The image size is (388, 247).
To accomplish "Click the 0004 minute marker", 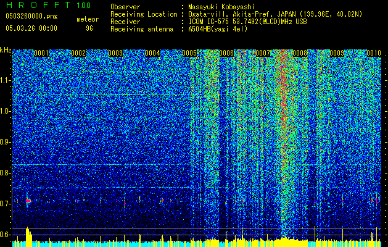I will [152, 53].
